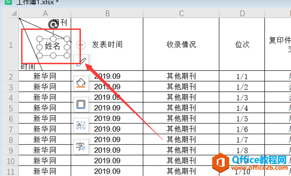Viewport: 291px width, 176px height.
Task: Select column A header
Action: [x=45, y=14]
